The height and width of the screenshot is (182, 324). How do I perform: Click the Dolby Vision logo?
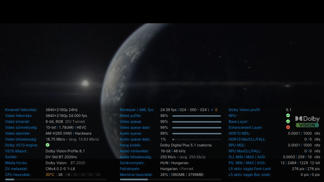pos(307,122)
